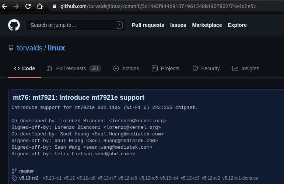Click 'Co-developed-by: Soul Huang' line
The width and height of the screenshot is (284, 184).
tap(87, 134)
